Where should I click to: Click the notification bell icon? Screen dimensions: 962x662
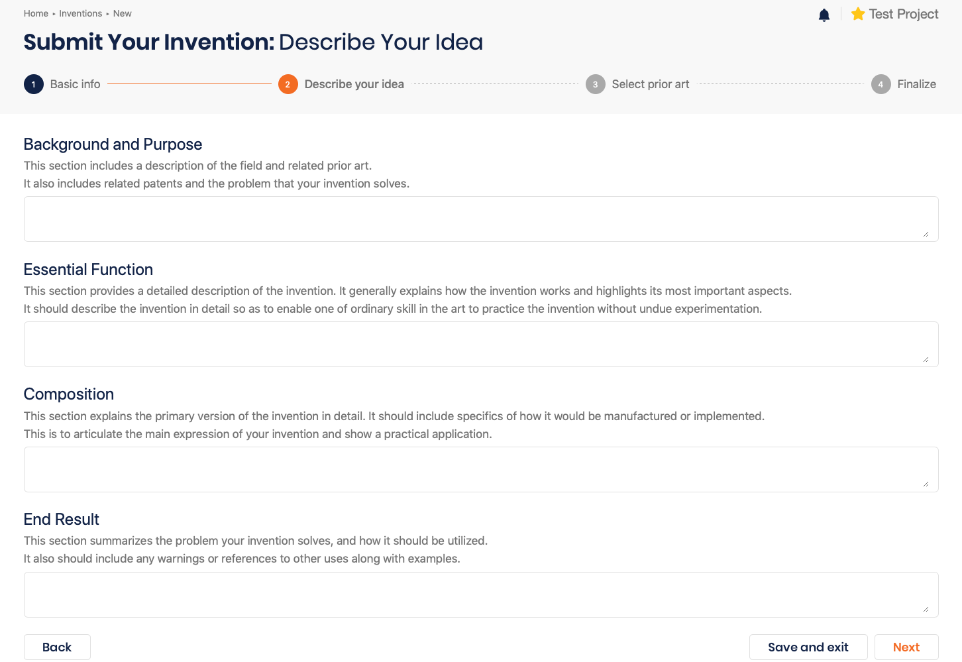pos(824,15)
